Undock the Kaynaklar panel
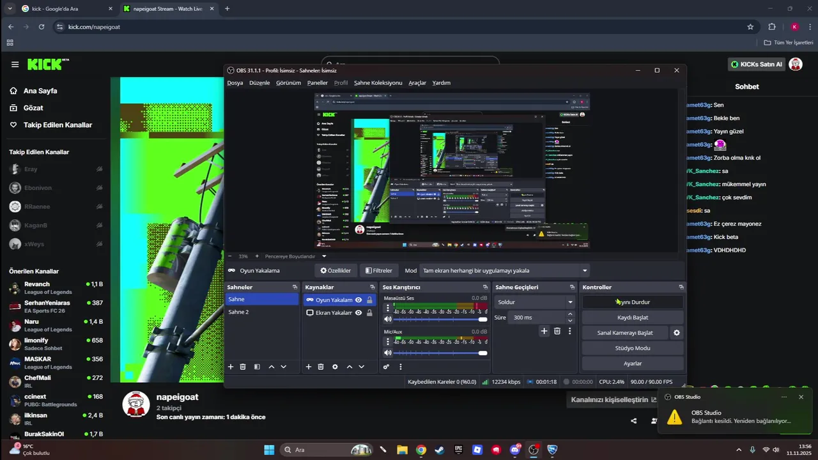 (x=373, y=287)
